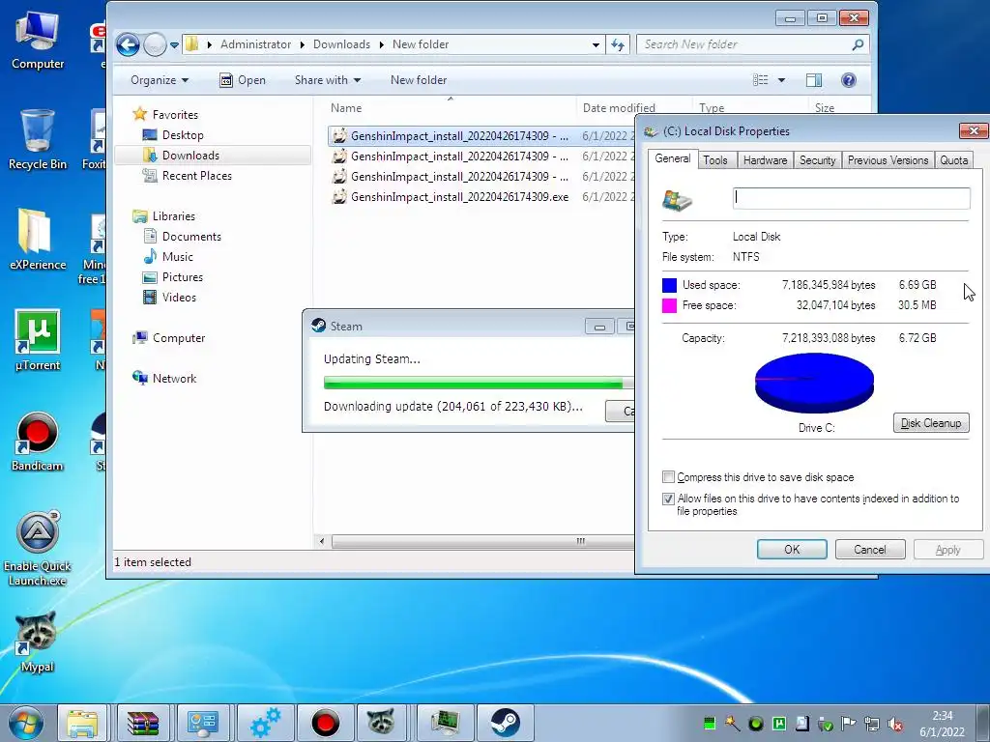
Task: Open Windows Explorer from the taskbar
Action: [x=82, y=723]
